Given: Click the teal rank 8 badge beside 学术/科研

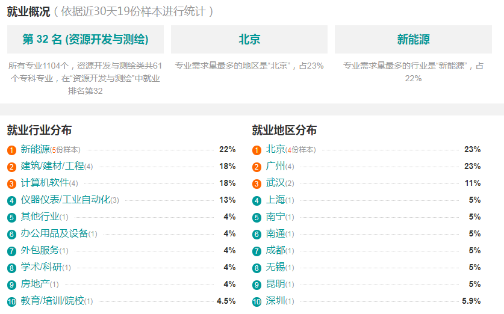Looking at the screenshot, I should [x=11, y=268].
